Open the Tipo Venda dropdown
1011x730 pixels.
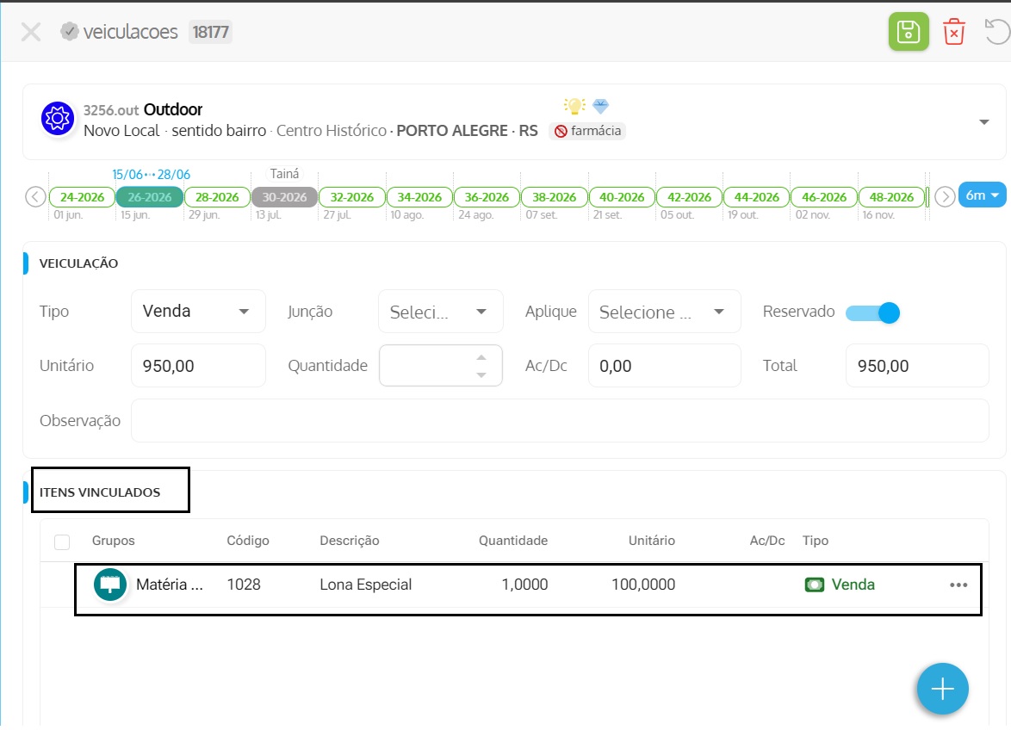[198, 312]
